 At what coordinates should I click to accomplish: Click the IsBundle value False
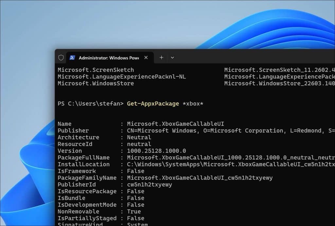pos(136,198)
